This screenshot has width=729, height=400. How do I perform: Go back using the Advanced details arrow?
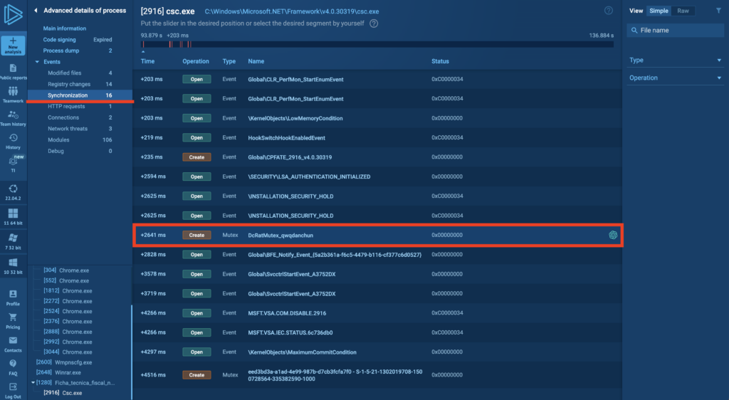36,11
